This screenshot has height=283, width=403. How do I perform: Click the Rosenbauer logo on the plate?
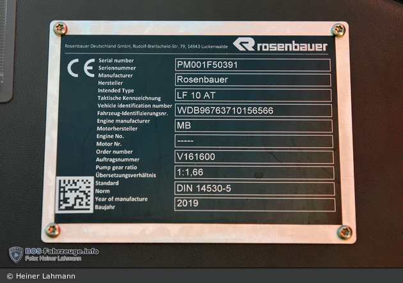click(280, 45)
